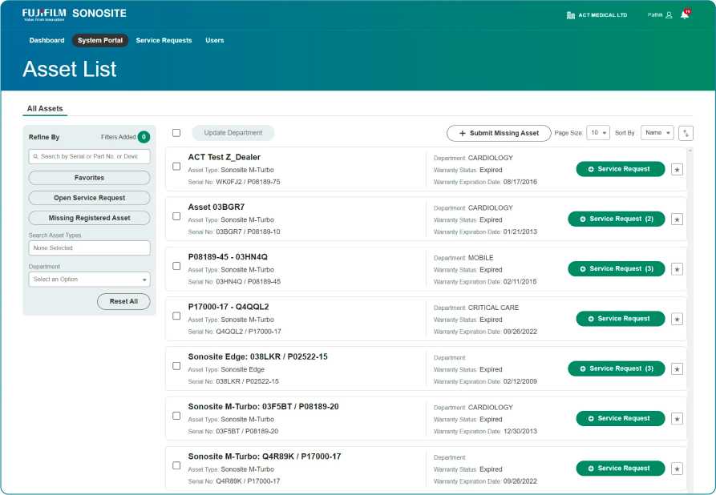Open the Service Requests tab

164,40
